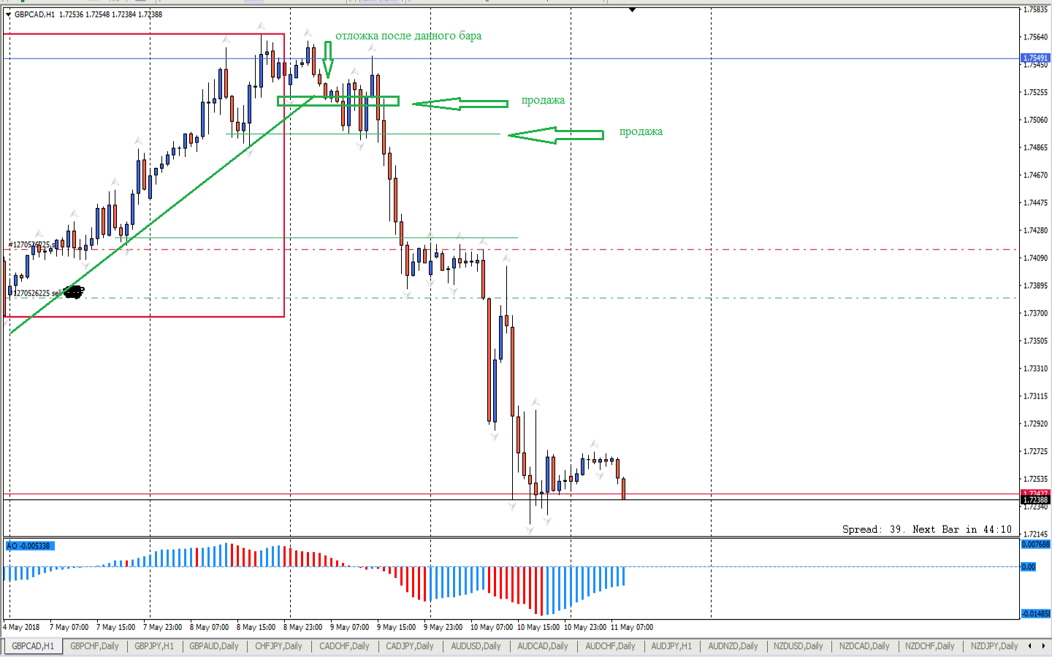Select the NZDJPY,Daily chart tab
The height and width of the screenshot is (657, 1052).
click(x=994, y=646)
